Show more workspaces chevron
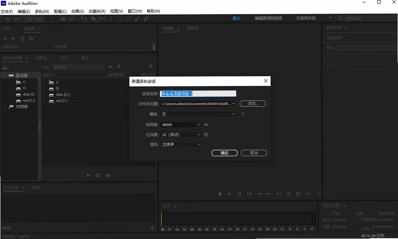The width and height of the screenshot is (398, 239). (x=330, y=18)
